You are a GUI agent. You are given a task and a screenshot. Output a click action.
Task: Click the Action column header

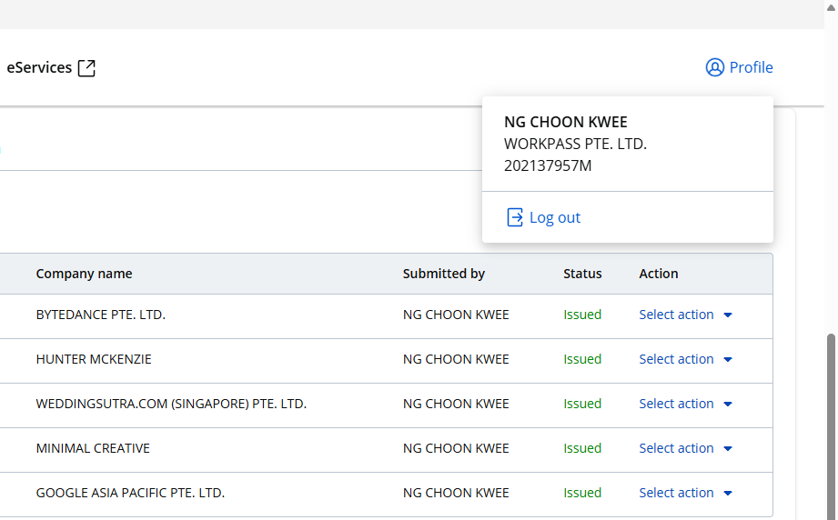[658, 274]
